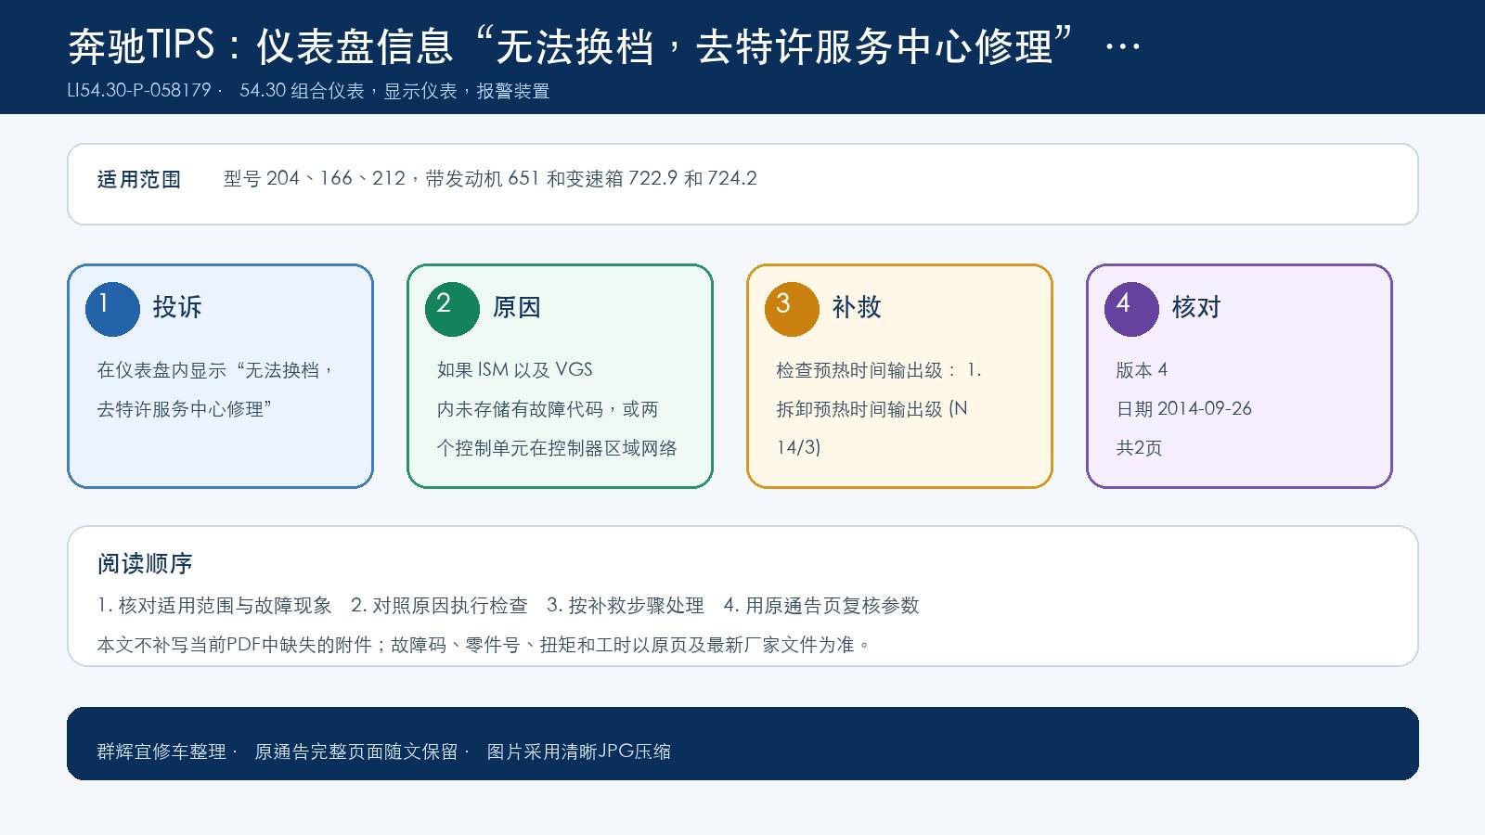Click the 阅读顺序 heading

pyautogui.click(x=145, y=564)
